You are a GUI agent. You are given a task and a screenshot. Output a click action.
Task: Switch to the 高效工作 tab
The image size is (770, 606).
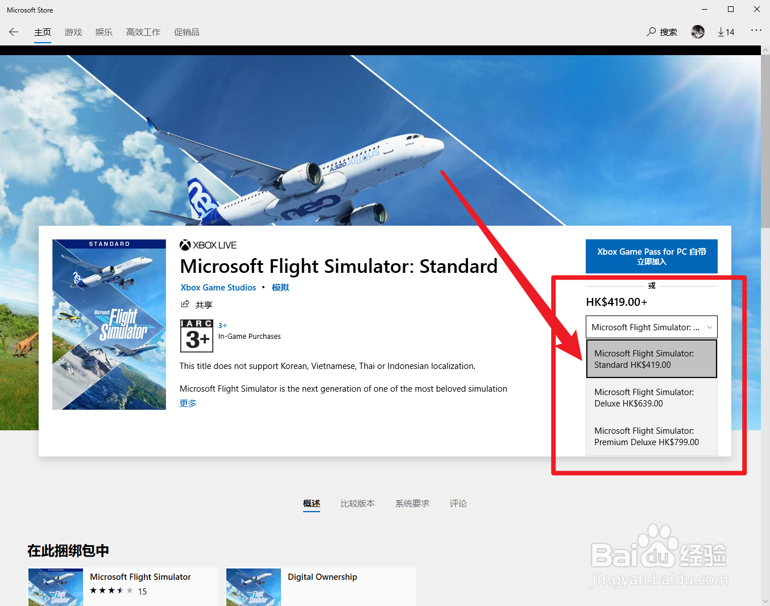[x=143, y=32]
